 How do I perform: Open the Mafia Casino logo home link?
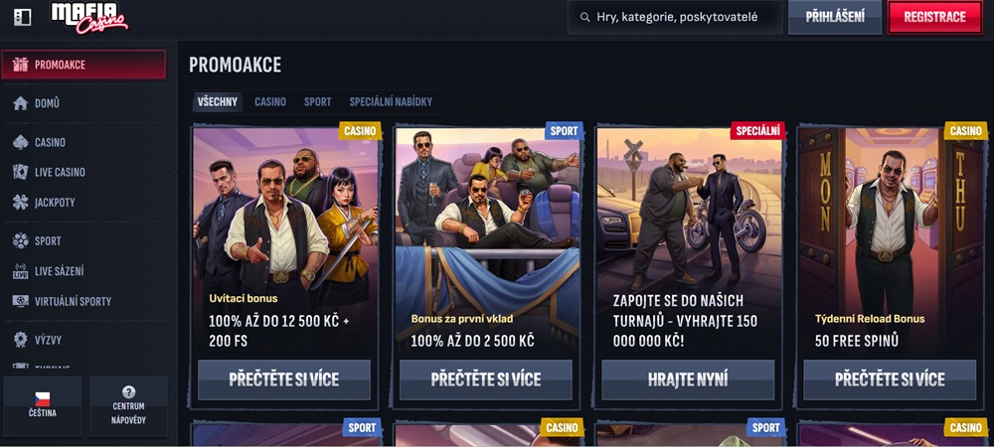point(88,18)
